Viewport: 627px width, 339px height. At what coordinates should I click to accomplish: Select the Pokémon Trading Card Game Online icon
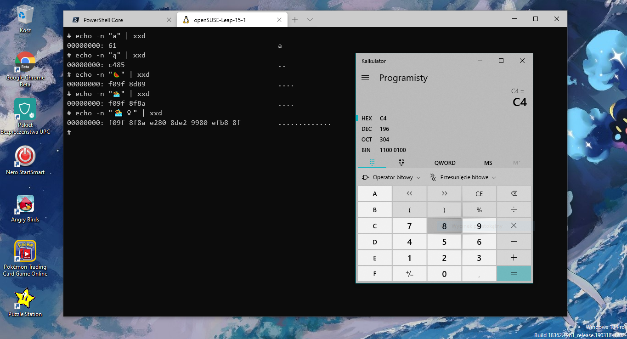(25, 258)
